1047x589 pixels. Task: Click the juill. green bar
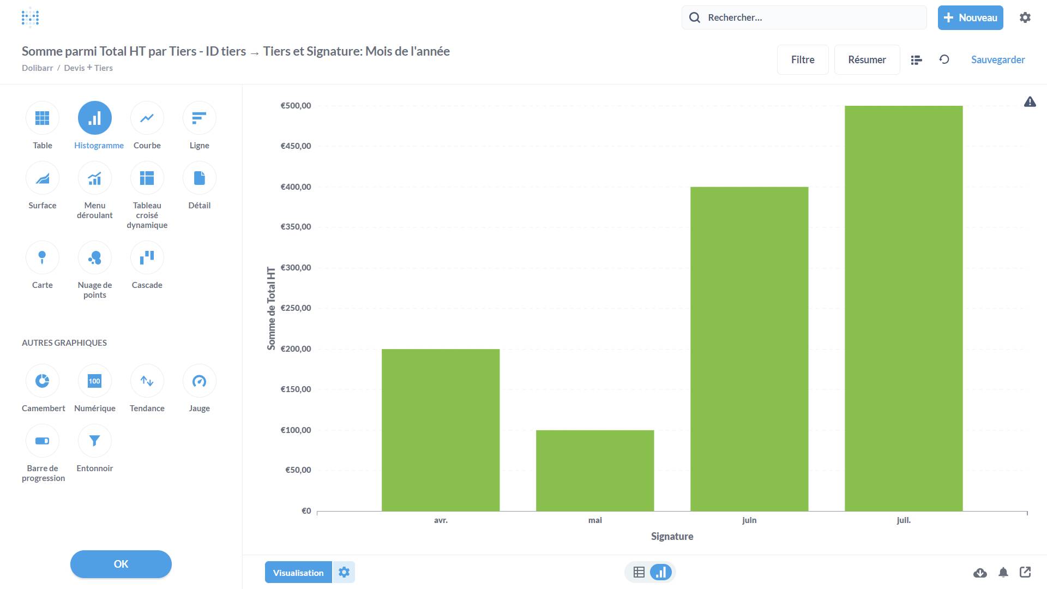(x=904, y=308)
